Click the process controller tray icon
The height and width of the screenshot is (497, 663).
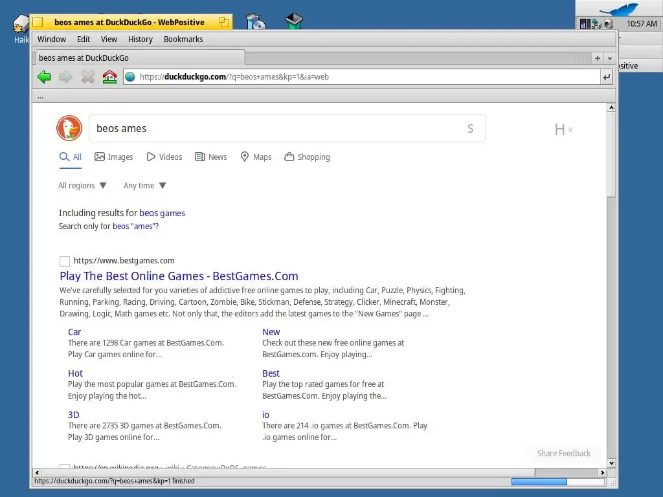585,24
